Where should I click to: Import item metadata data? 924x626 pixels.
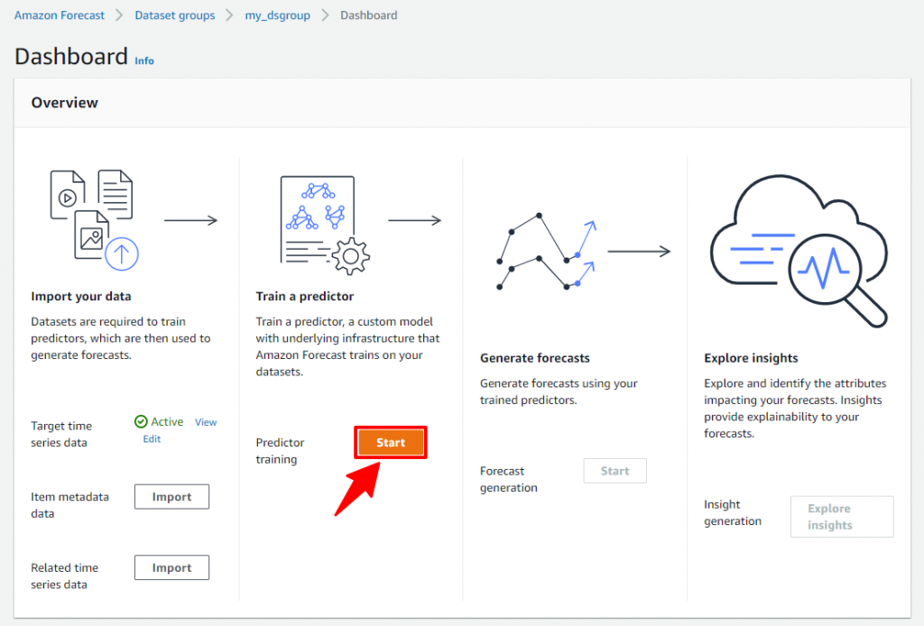pyautogui.click(x=171, y=496)
